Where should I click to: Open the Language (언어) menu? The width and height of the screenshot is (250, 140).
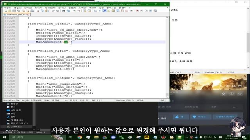[62, 8]
